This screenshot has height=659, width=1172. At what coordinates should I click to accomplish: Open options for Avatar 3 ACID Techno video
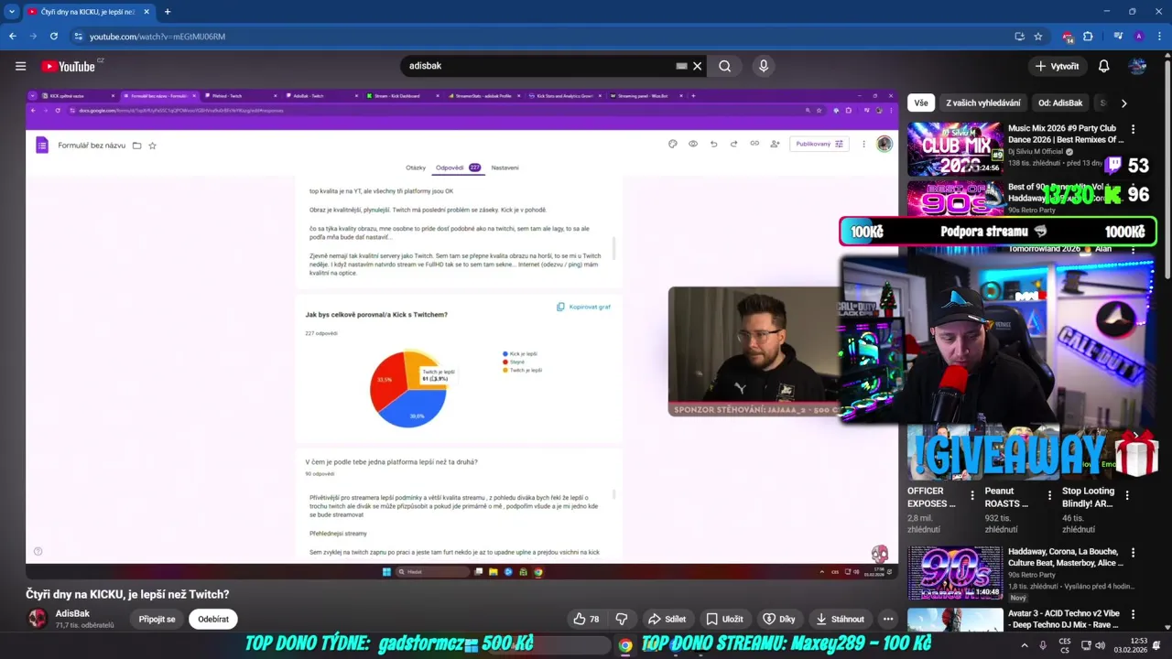(1133, 615)
